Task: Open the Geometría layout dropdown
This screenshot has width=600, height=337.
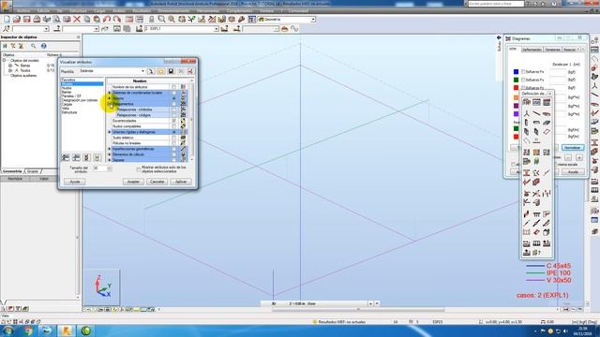Action: [x=313, y=19]
